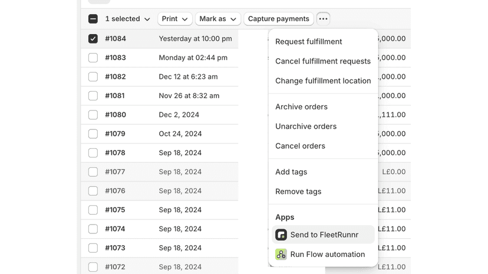
Task: Open order #1084
Action: click(116, 39)
